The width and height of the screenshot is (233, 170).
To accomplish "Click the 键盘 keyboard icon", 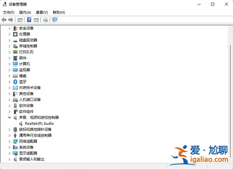I will [15, 76].
